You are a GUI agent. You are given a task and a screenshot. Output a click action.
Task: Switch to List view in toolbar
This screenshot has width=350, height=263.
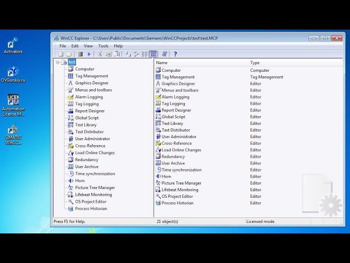[x=144, y=54]
